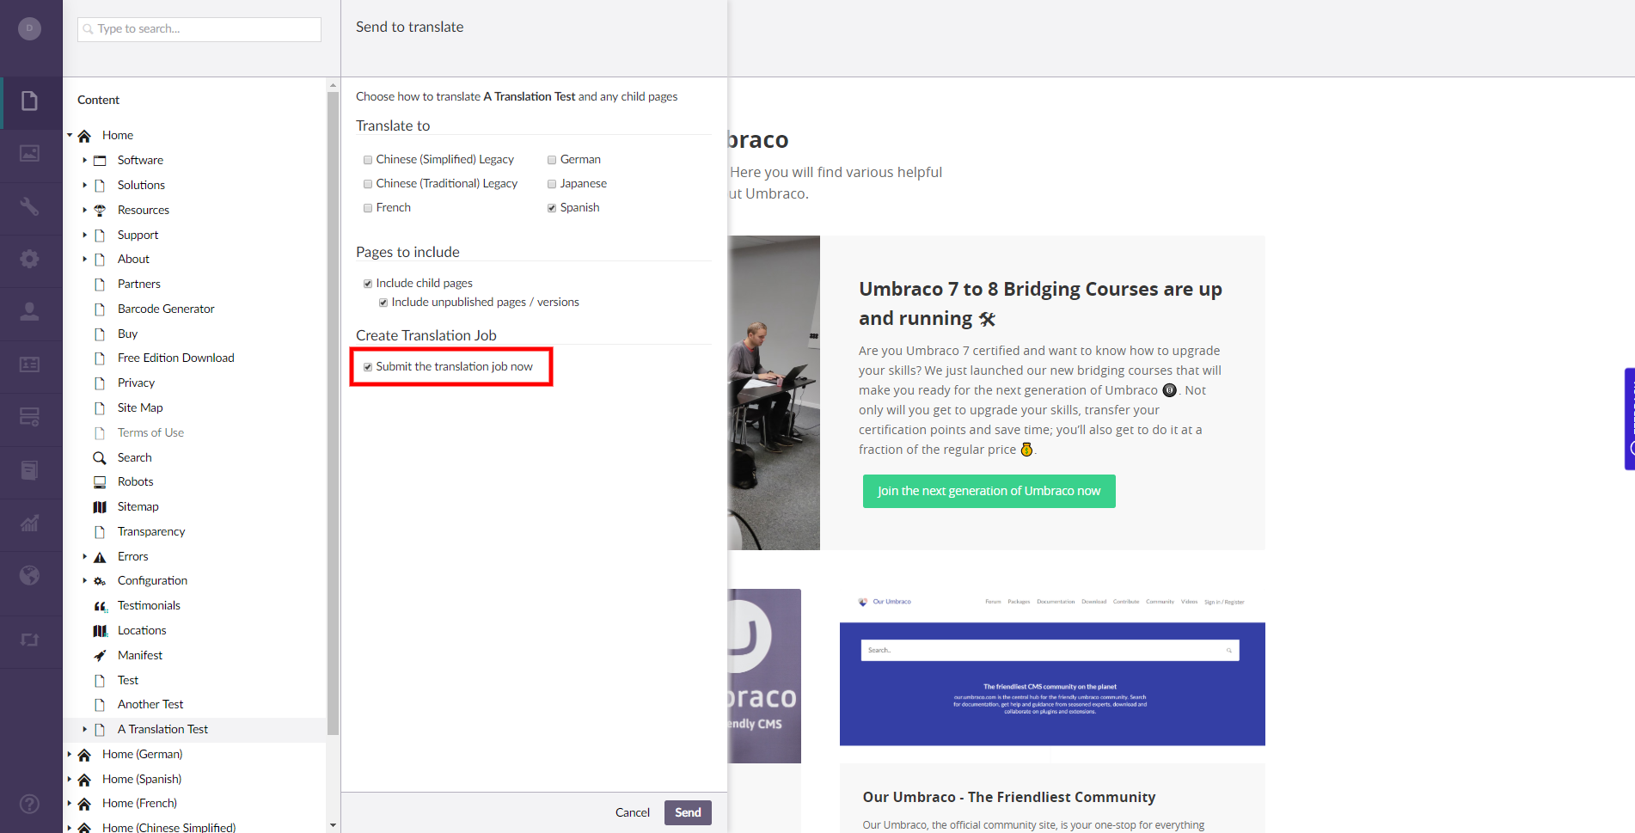Screen dimensions: 1635x833
Task: Click the Home node house icon
Action: (84, 136)
